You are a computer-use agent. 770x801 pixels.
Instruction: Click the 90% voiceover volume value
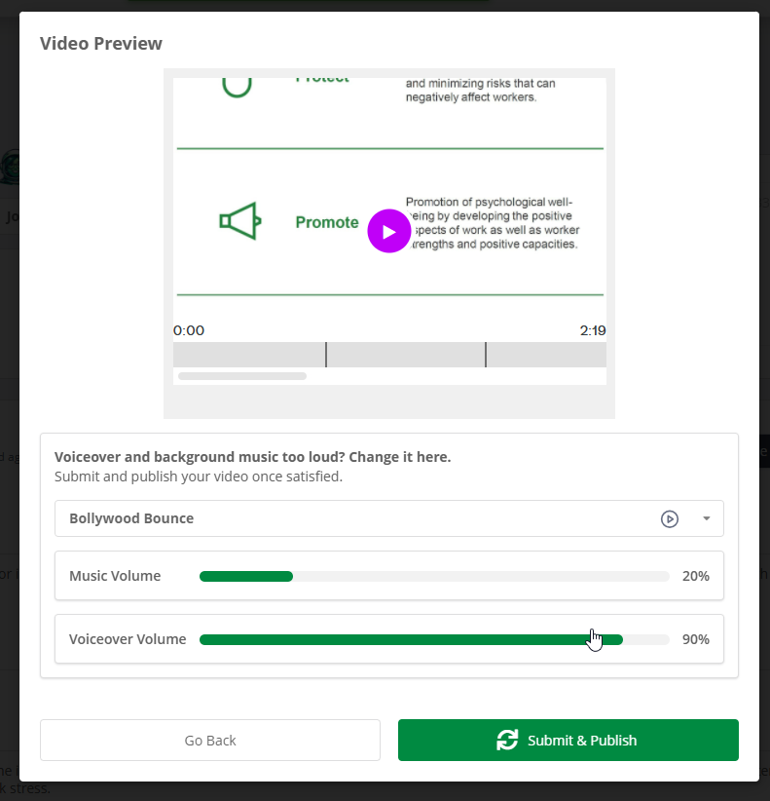pos(695,639)
